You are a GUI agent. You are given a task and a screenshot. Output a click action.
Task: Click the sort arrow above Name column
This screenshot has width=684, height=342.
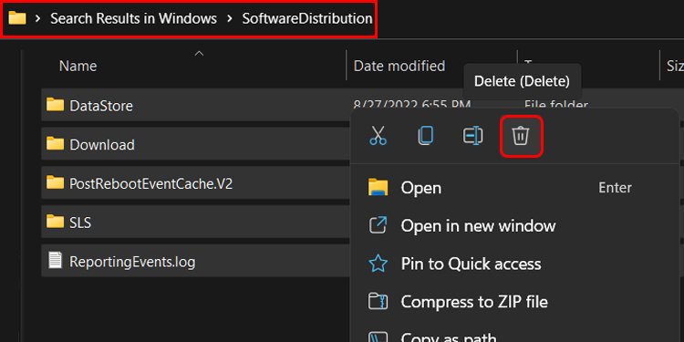(x=199, y=53)
